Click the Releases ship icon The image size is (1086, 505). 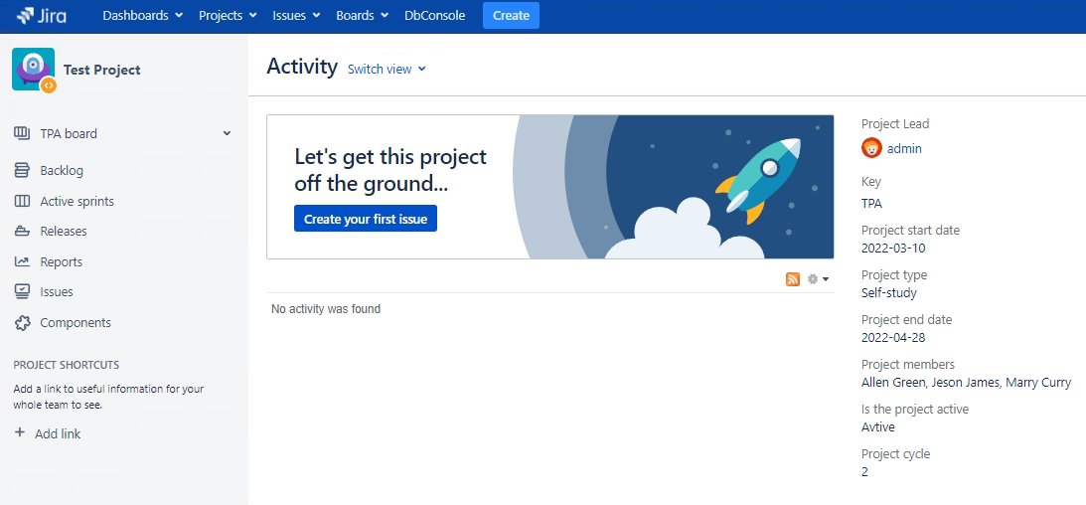(x=22, y=232)
